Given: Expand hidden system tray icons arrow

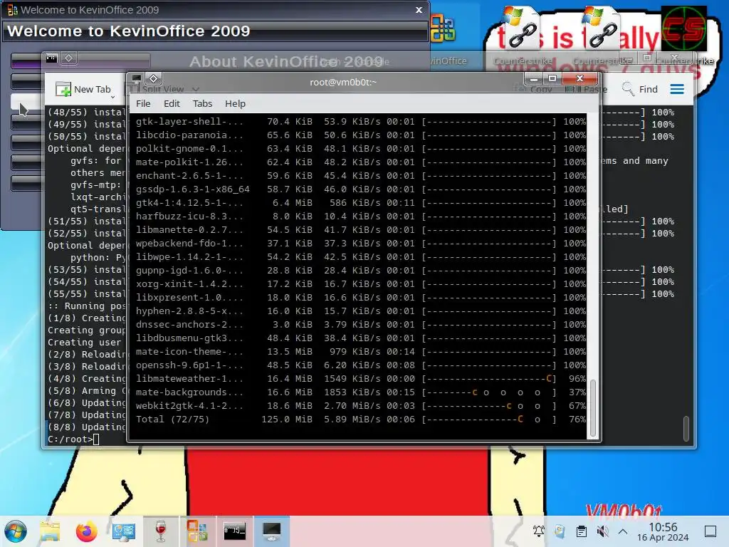Looking at the screenshot, I should point(623,531).
